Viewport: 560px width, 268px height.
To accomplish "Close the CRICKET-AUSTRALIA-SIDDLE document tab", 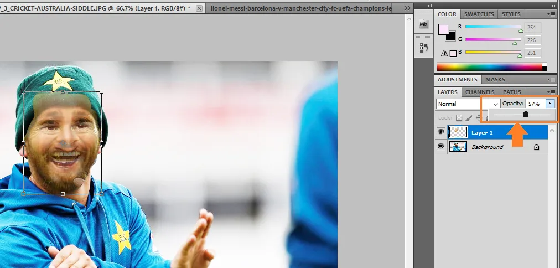I will click(x=199, y=8).
